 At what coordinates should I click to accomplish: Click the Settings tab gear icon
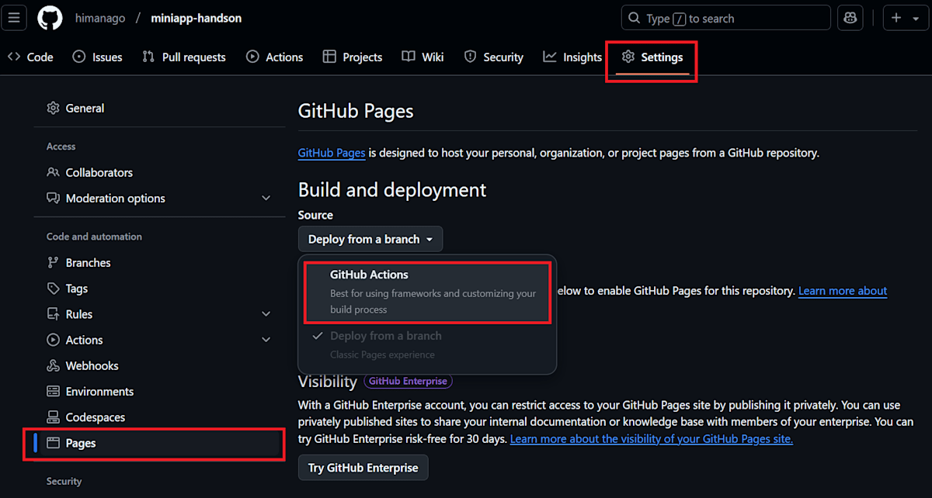pos(628,57)
